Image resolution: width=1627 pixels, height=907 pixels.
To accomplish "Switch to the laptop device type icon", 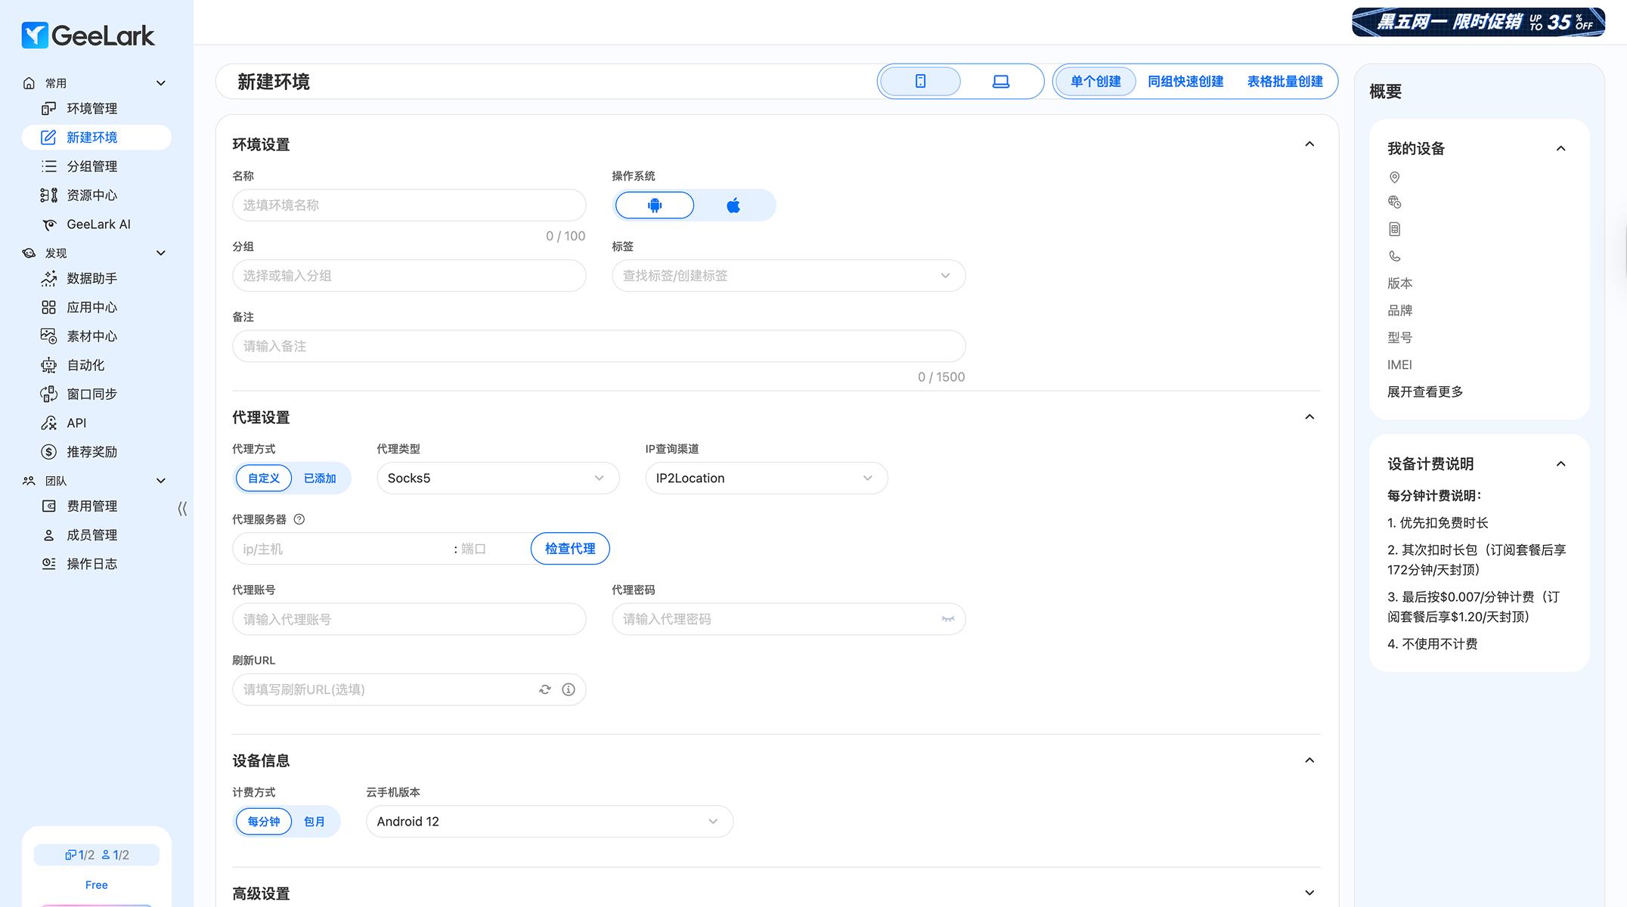I will pyautogui.click(x=1000, y=82).
